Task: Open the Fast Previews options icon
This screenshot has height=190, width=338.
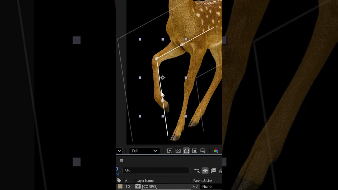Action: tap(170, 151)
